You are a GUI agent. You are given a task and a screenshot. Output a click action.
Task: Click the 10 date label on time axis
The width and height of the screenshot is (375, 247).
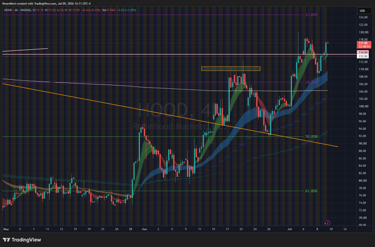click(x=331, y=229)
